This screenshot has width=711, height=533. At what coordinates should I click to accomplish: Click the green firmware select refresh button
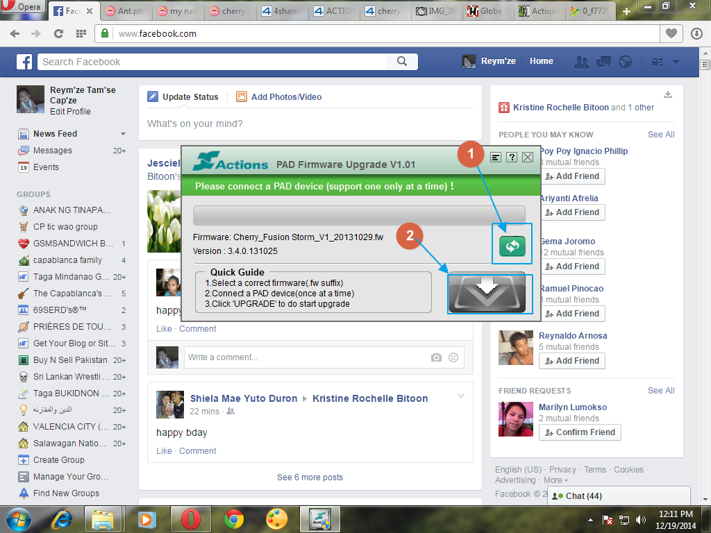(x=512, y=246)
